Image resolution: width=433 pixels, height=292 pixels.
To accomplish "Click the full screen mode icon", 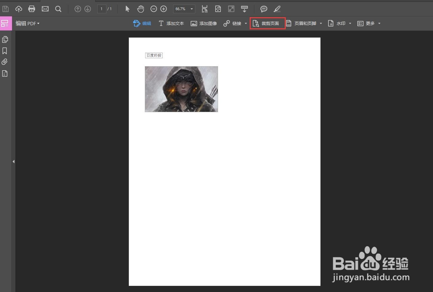I will pyautogui.click(x=231, y=9).
